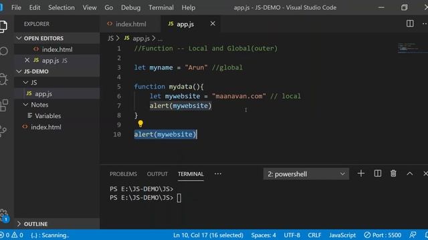Click the Port : 5500 Live Server status
Screen dimensions: 428x240
coord(383,235)
